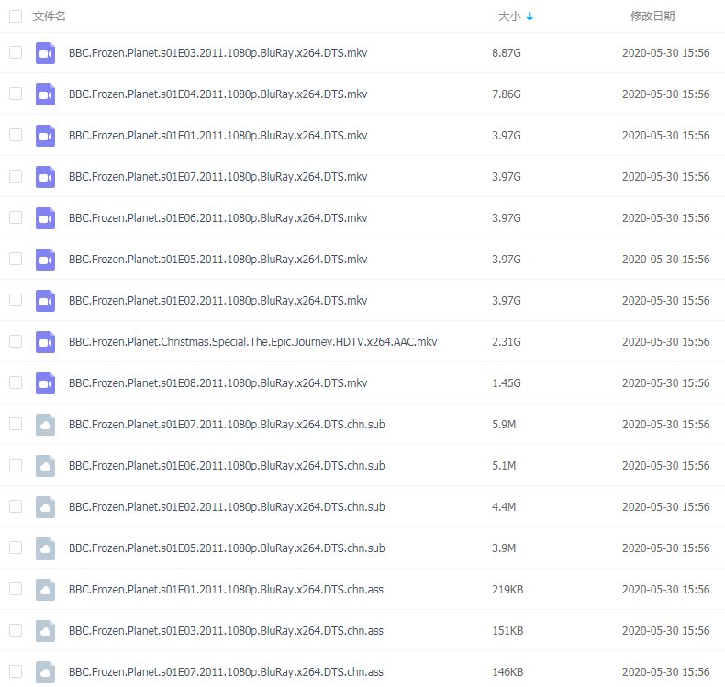The width and height of the screenshot is (725, 687).
Task: Sort by the 文件名 column header
Action: click(x=49, y=17)
